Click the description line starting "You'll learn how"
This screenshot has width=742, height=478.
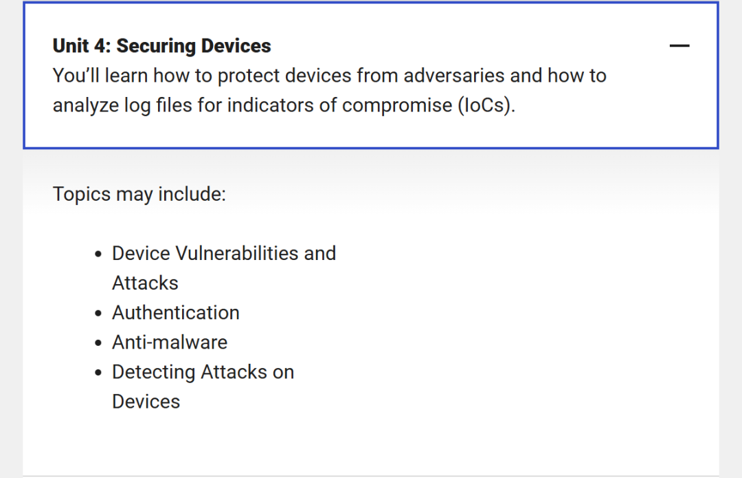[x=329, y=76]
